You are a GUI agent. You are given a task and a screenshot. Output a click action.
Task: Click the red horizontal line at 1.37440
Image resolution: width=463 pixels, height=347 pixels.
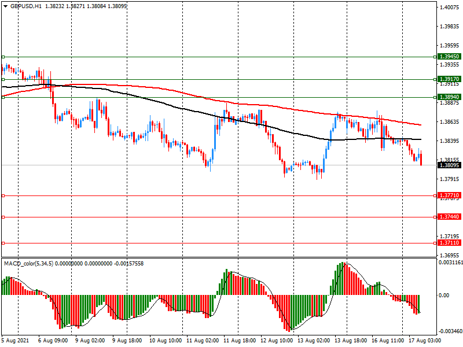click(219, 217)
